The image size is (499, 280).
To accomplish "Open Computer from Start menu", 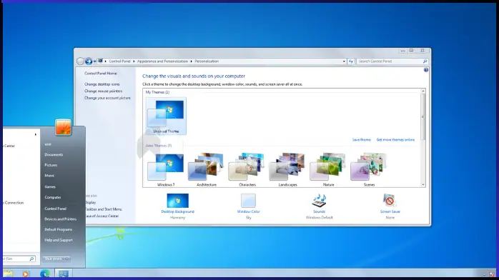I will coord(53,197).
